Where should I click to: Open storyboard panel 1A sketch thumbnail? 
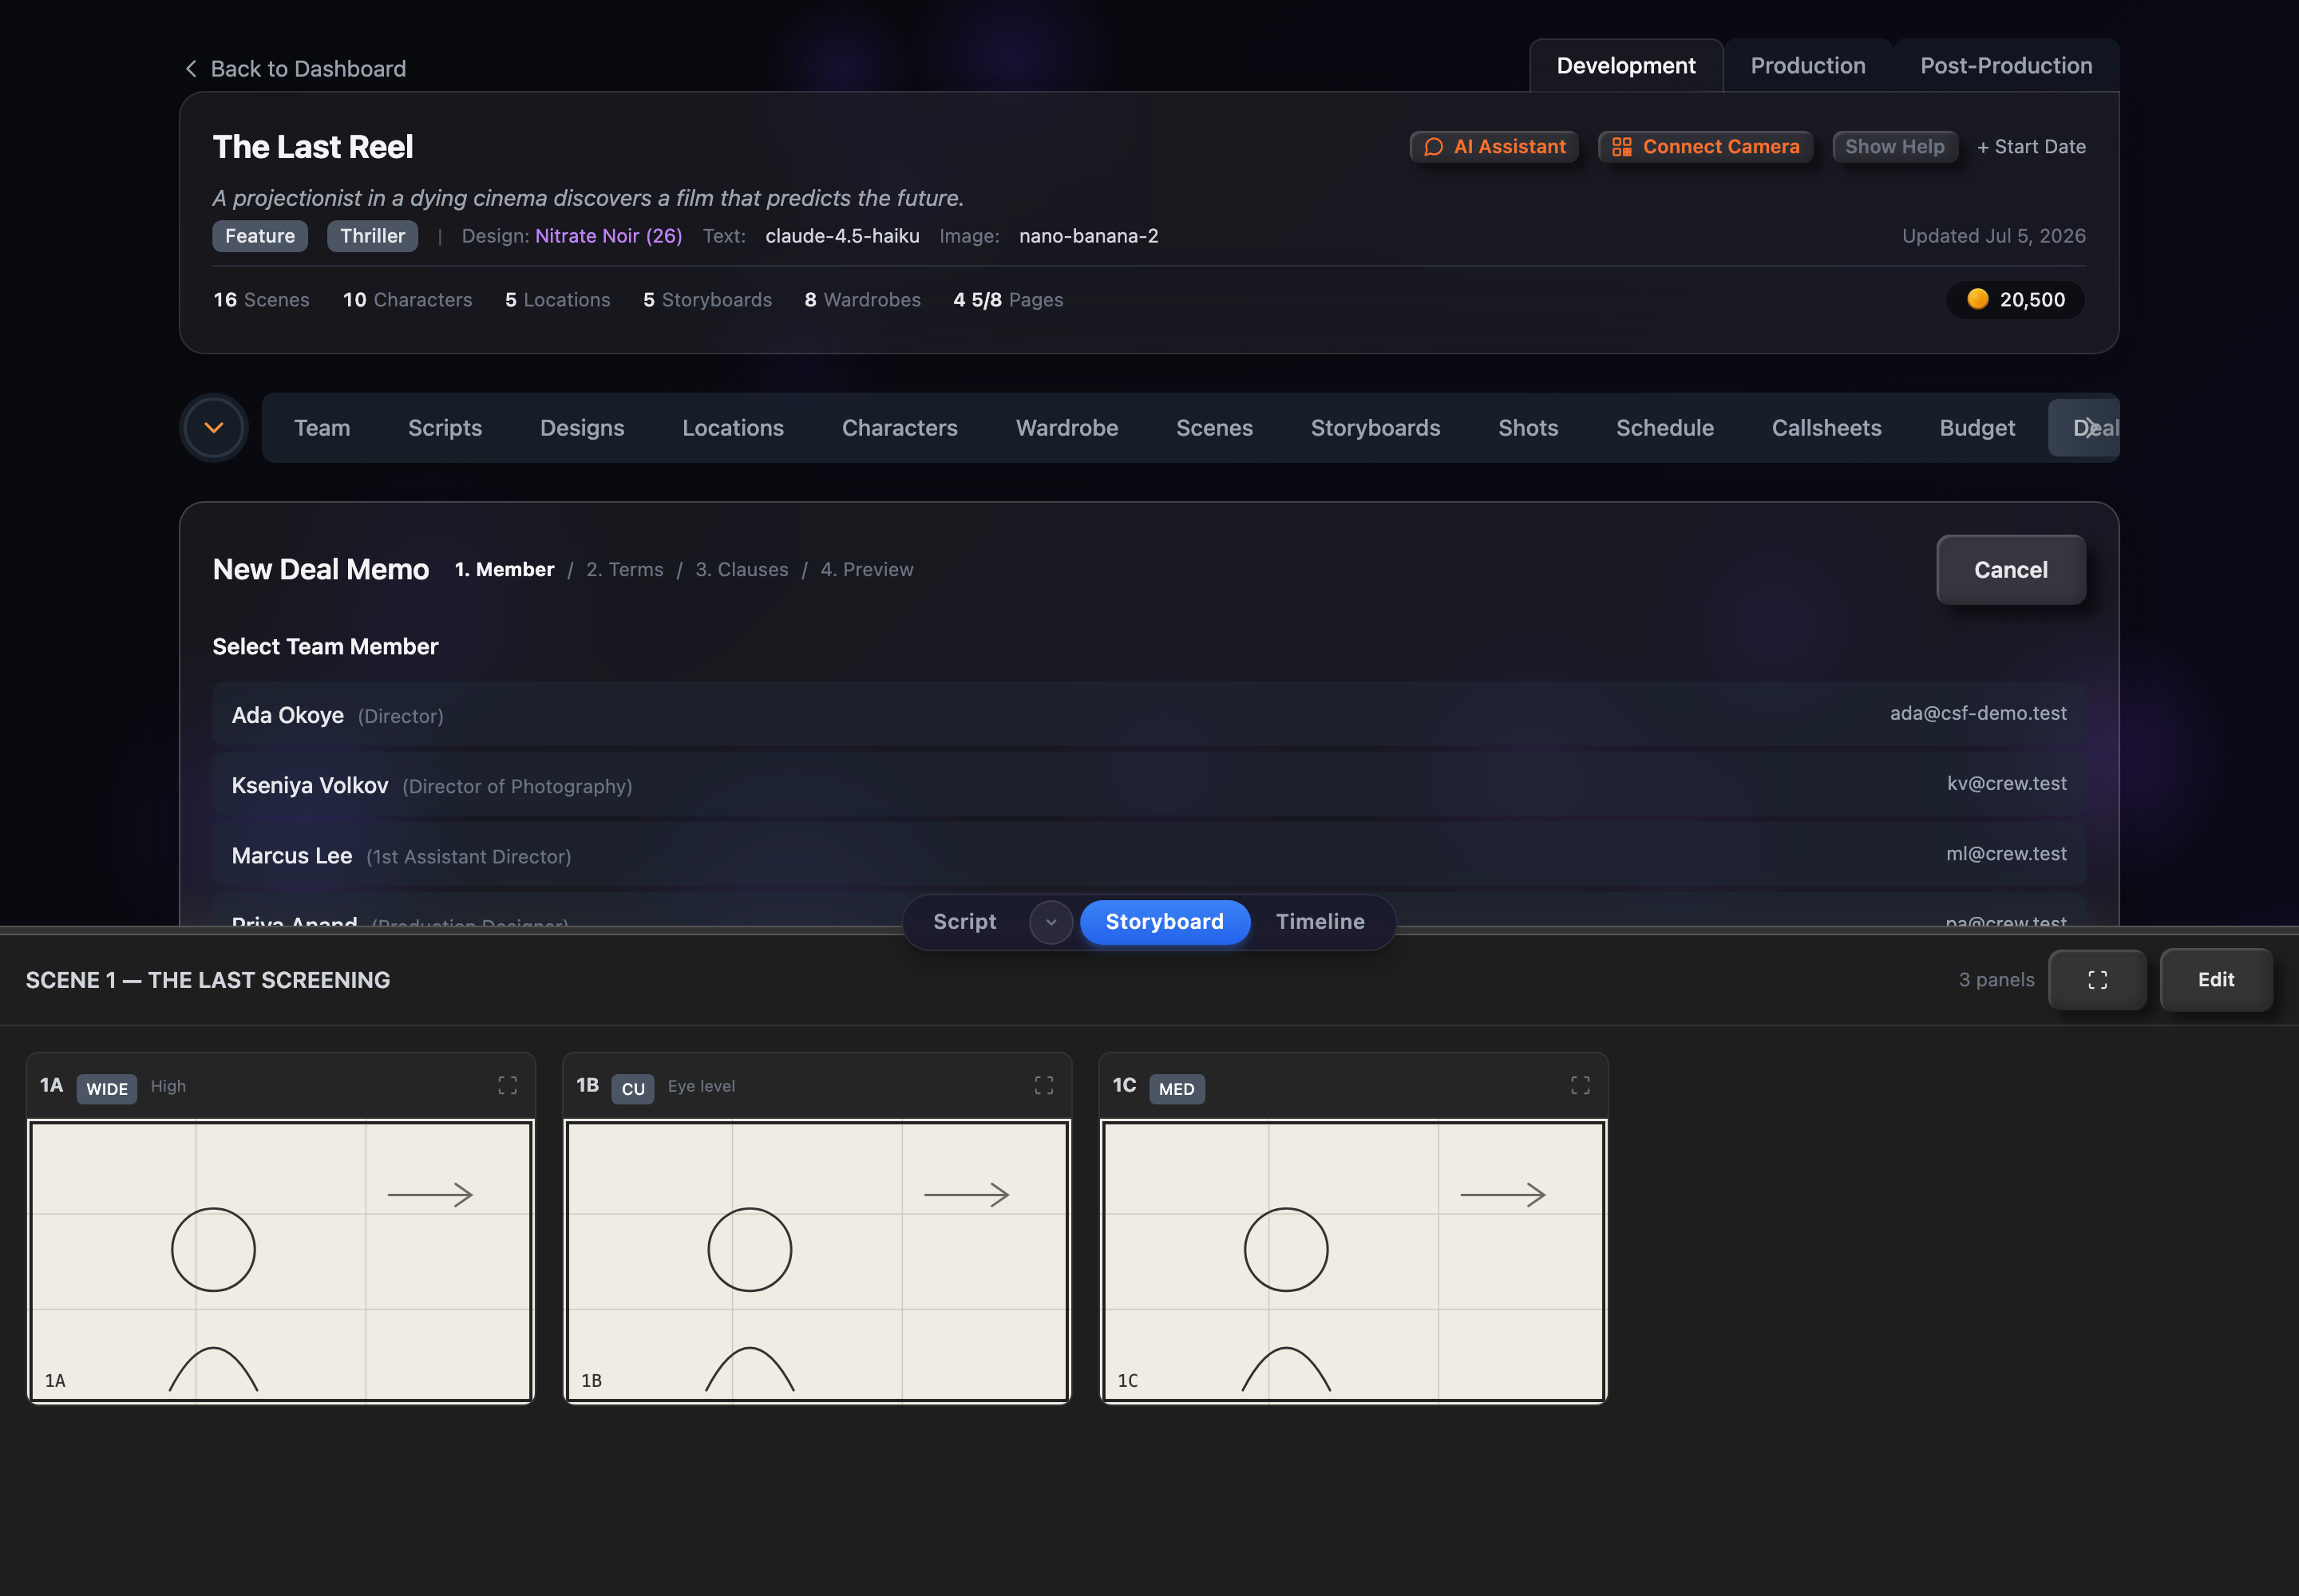click(x=281, y=1261)
